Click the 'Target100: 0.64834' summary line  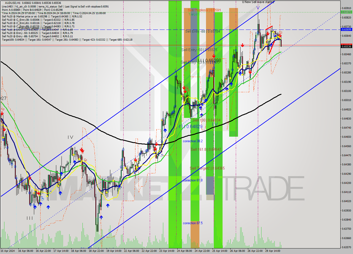click(x=67, y=40)
